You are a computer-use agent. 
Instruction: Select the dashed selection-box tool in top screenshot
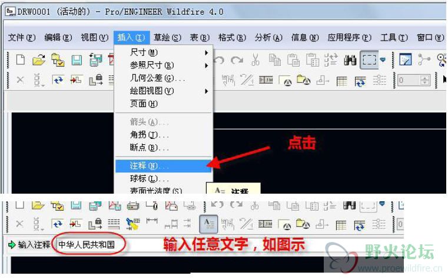point(369,60)
